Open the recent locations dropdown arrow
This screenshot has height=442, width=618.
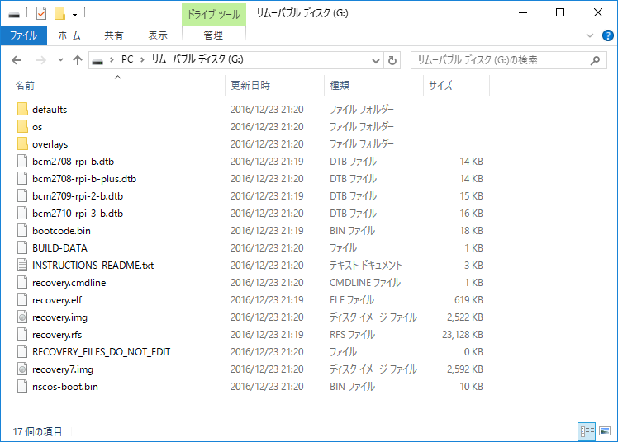tap(60, 60)
